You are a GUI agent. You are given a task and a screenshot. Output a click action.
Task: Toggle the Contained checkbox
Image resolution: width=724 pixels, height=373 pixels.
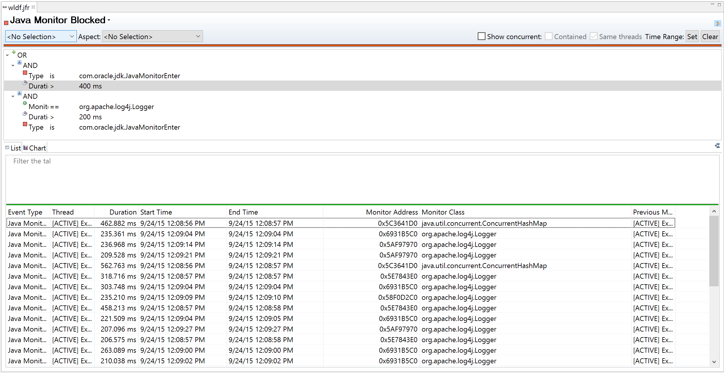pos(548,36)
